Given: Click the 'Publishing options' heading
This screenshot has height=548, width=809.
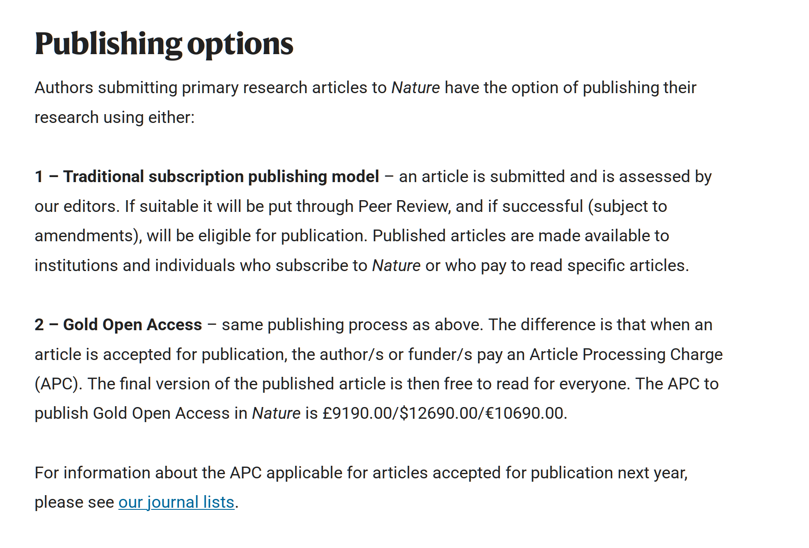Looking at the screenshot, I should tap(164, 44).
